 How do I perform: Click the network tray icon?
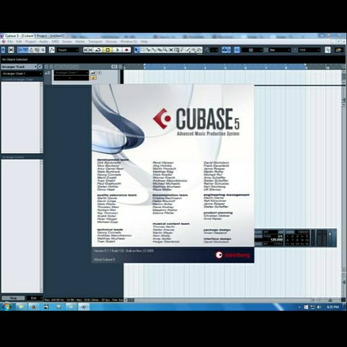click(x=313, y=307)
